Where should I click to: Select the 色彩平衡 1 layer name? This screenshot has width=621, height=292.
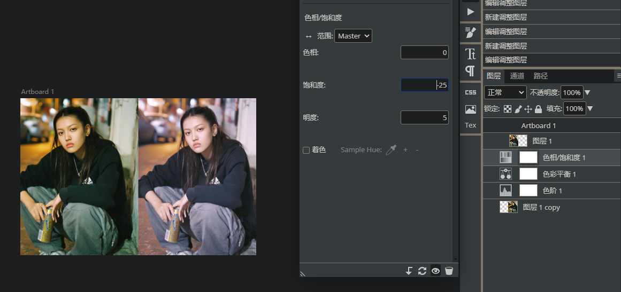coord(559,174)
